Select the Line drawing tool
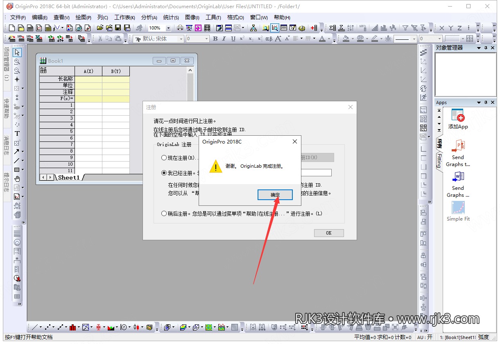The height and width of the screenshot is (344, 500). (x=16, y=161)
